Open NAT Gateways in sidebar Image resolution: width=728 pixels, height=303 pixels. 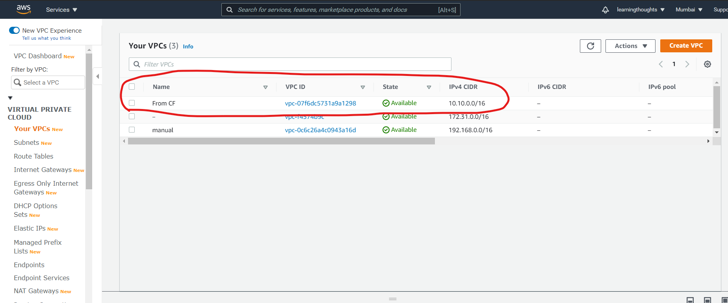[36, 291]
